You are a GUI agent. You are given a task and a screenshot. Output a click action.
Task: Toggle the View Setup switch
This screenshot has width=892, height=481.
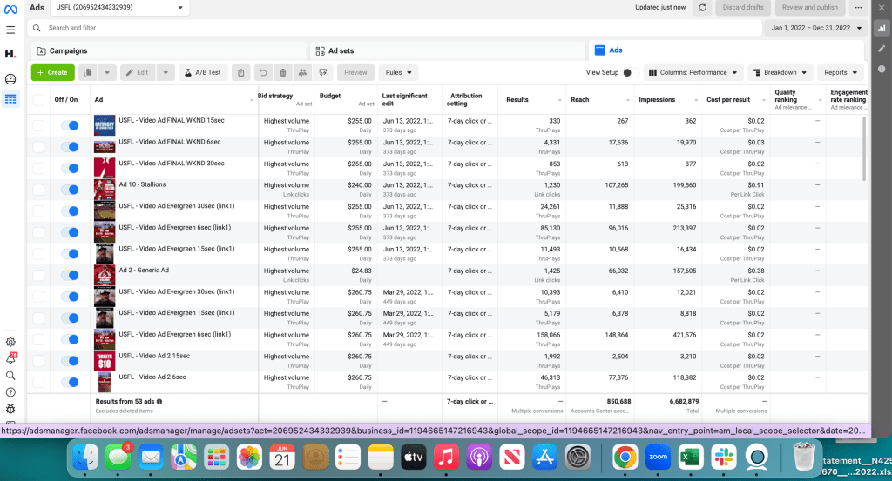click(x=631, y=73)
